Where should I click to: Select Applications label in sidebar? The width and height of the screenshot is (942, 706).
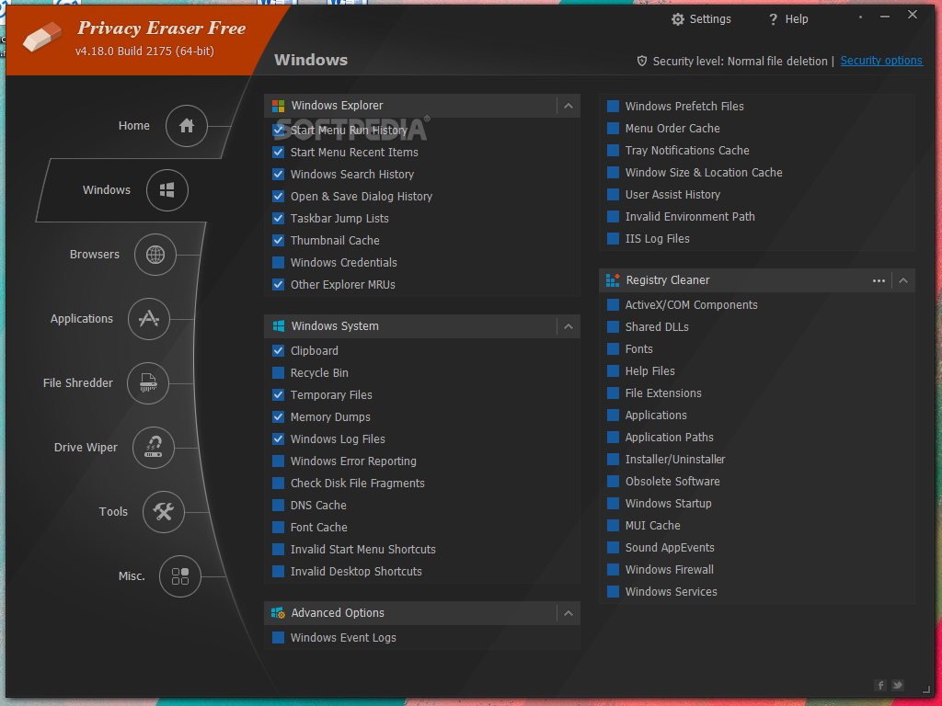pyautogui.click(x=82, y=319)
